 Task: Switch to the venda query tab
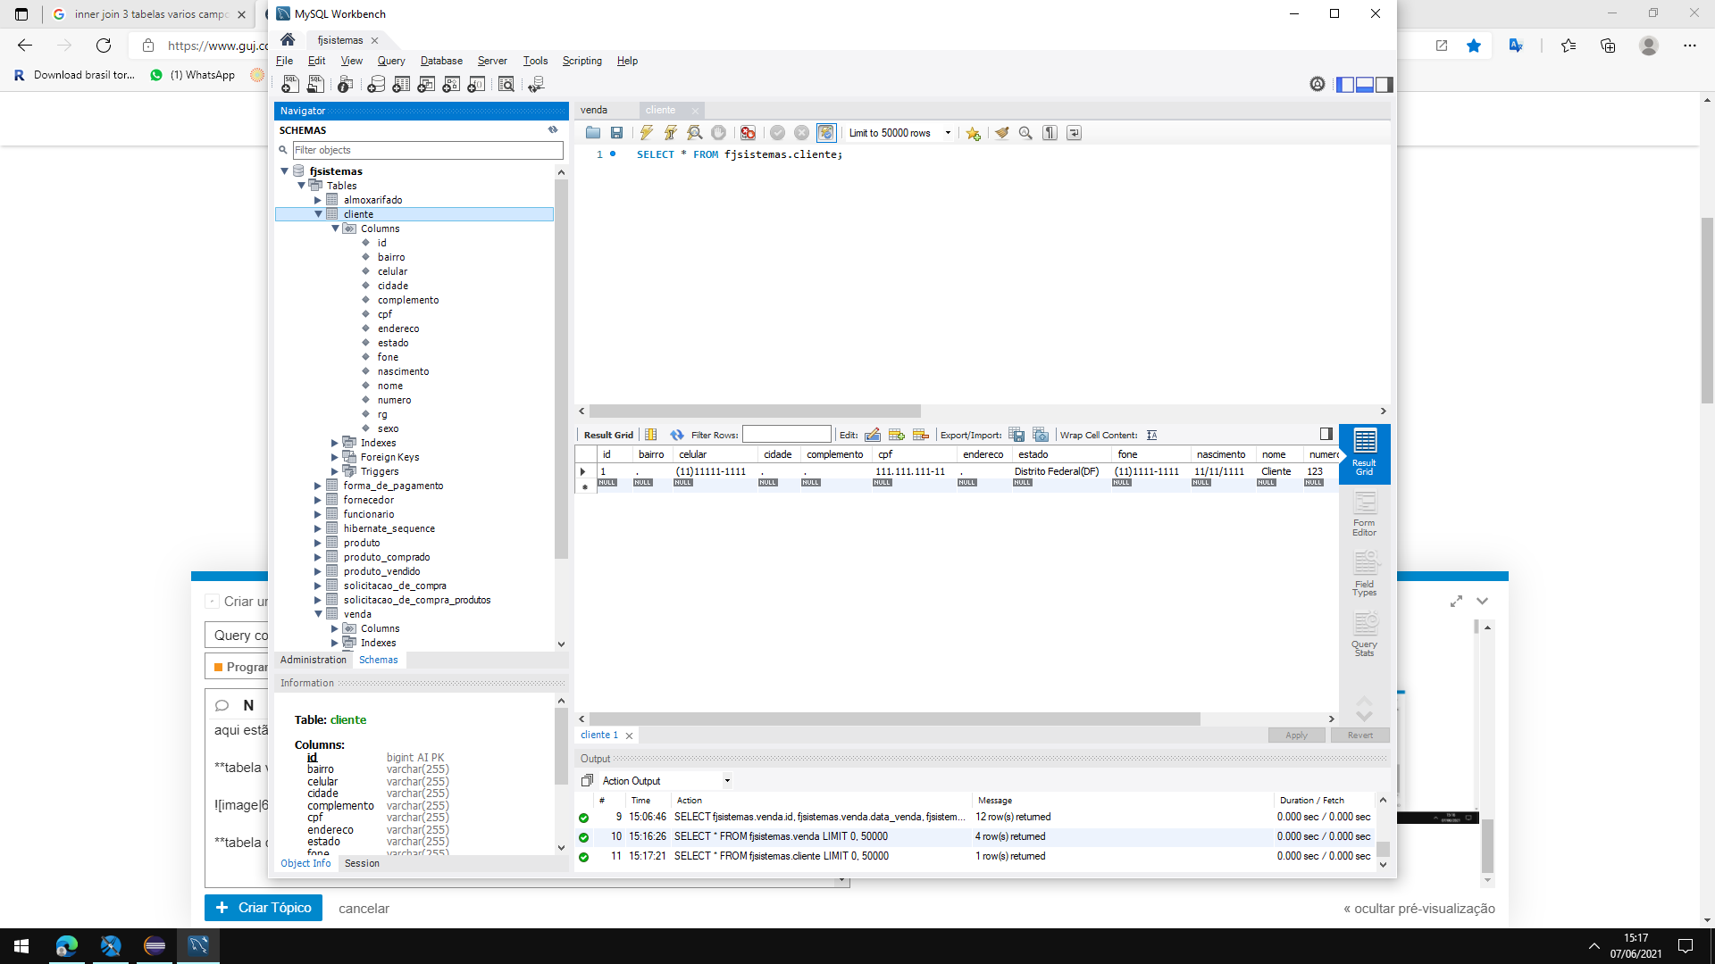coord(594,110)
